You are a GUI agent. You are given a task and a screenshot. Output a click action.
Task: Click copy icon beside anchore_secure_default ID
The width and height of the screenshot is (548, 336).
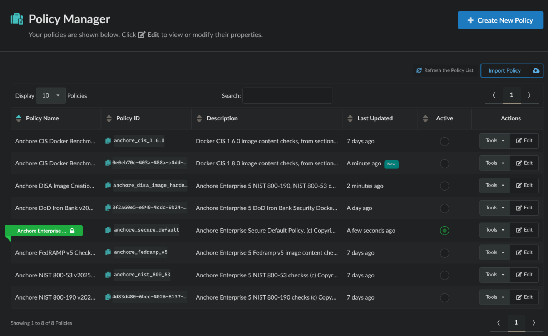[108, 230]
